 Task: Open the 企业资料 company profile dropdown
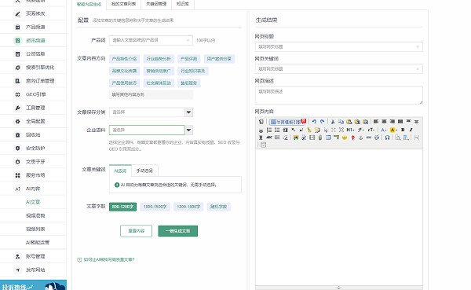click(151, 130)
